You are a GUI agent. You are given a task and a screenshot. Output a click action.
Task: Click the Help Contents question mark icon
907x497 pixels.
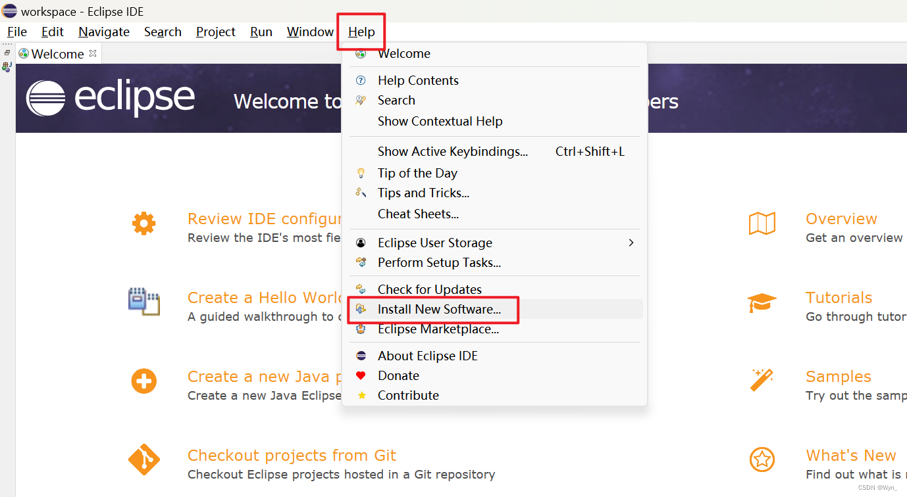tap(361, 80)
